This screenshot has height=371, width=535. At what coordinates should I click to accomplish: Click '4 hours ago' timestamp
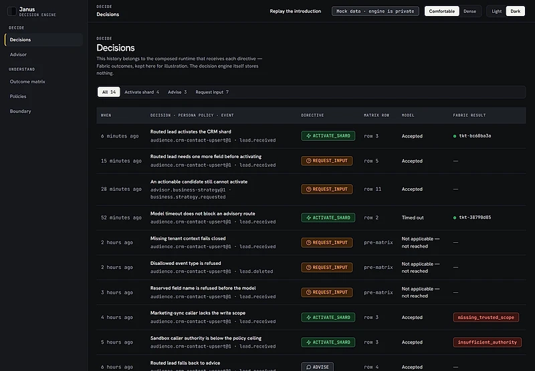pos(116,318)
